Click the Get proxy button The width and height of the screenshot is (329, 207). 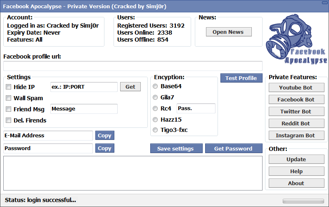click(130, 87)
